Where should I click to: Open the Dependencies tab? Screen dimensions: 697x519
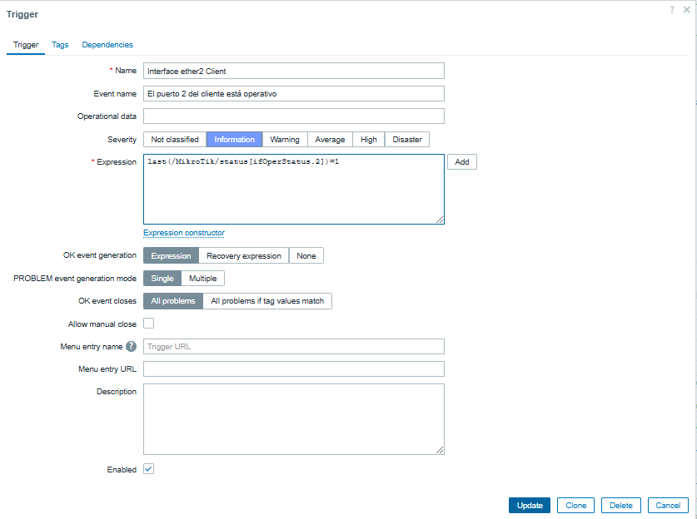(x=107, y=45)
